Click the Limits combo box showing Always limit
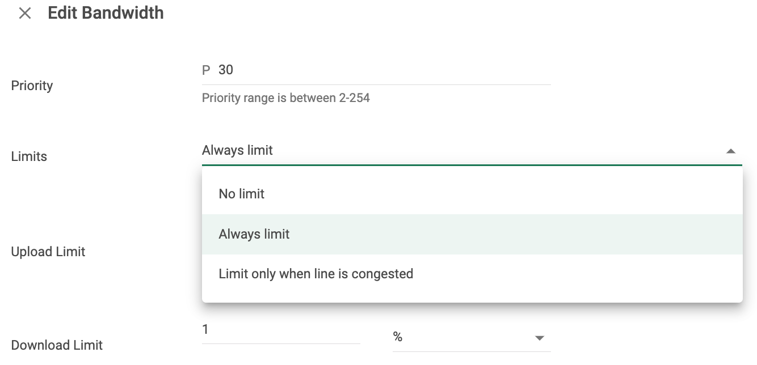The image size is (757, 365). 472,150
